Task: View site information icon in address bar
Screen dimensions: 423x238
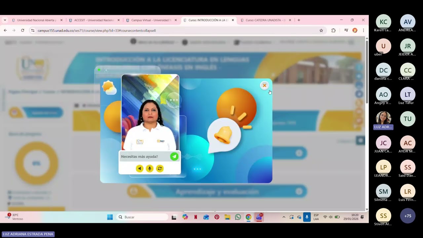Action: click(32, 30)
